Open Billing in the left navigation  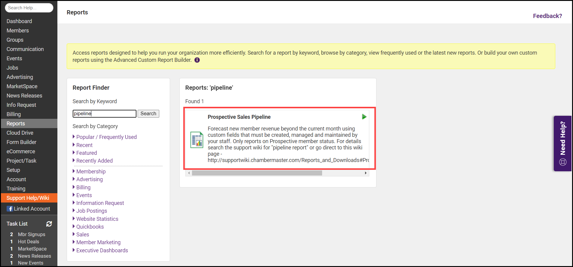click(x=14, y=114)
